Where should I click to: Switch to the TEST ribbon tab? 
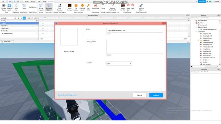point(39,1)
